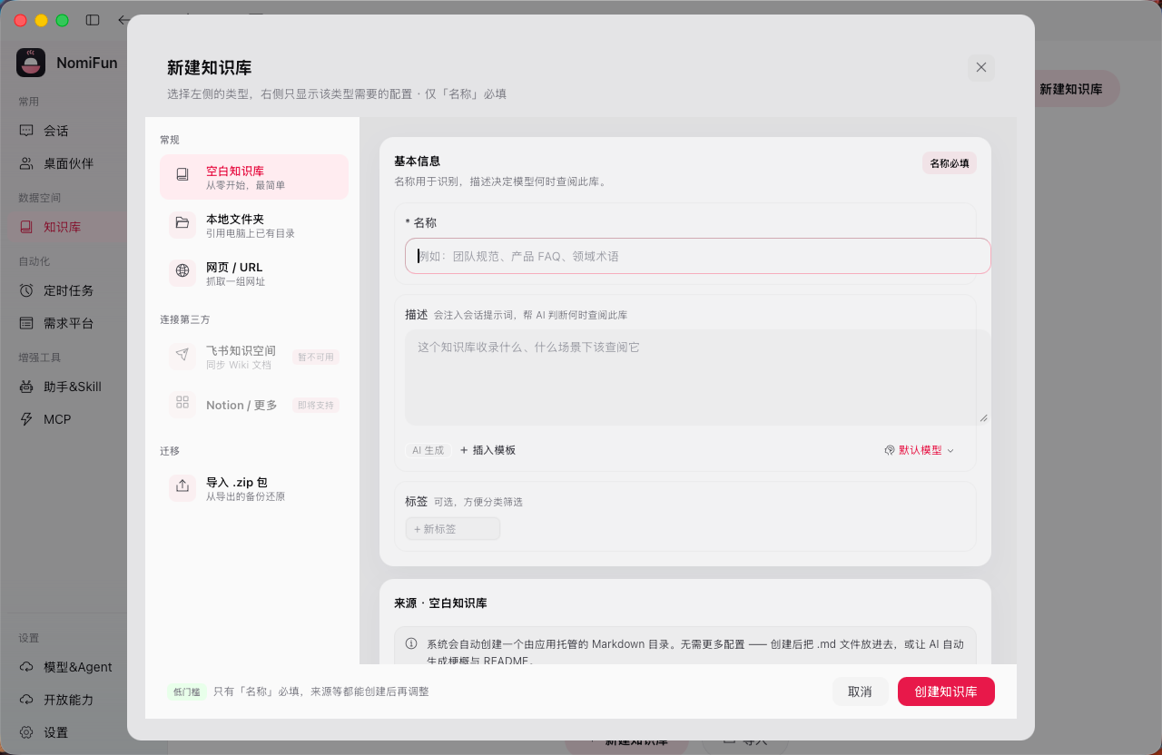Select the 网页 / URL type
The height and width of the screenshot is (755, 1162).
pos(254,274)
